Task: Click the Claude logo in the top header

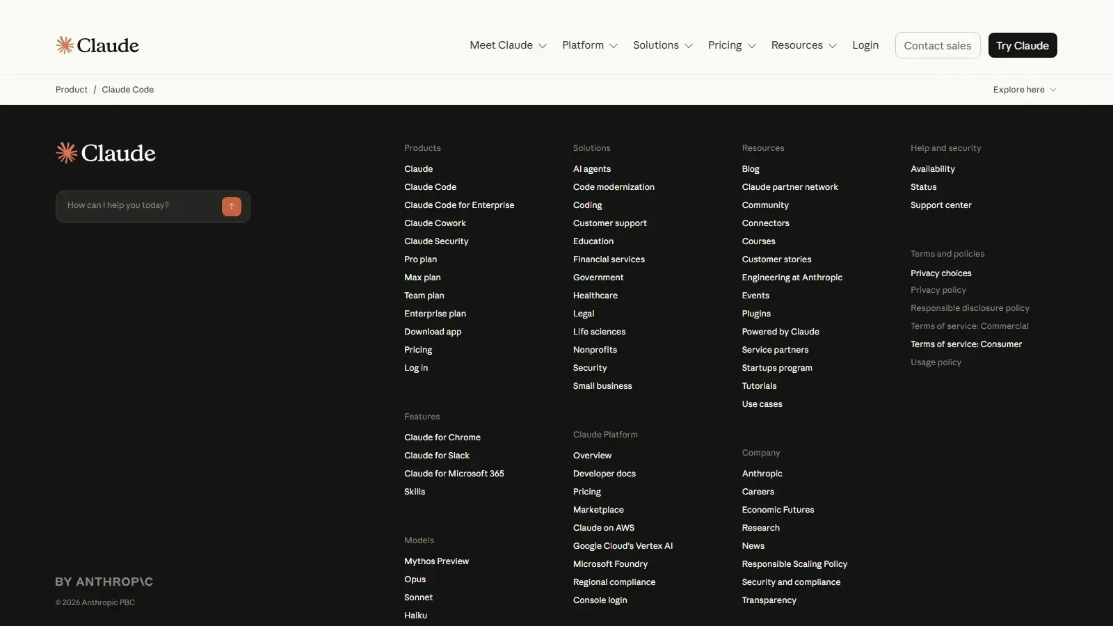Action: pos(97,45)
